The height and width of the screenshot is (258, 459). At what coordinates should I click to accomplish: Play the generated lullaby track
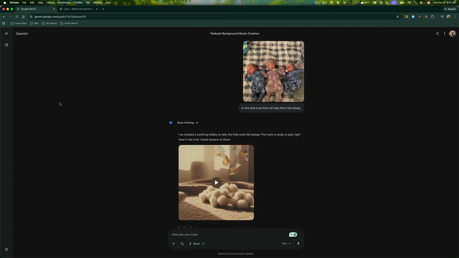[x=216, y=183]
